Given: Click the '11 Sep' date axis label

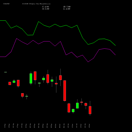Looking at the screenshot, I should (5, 126).
